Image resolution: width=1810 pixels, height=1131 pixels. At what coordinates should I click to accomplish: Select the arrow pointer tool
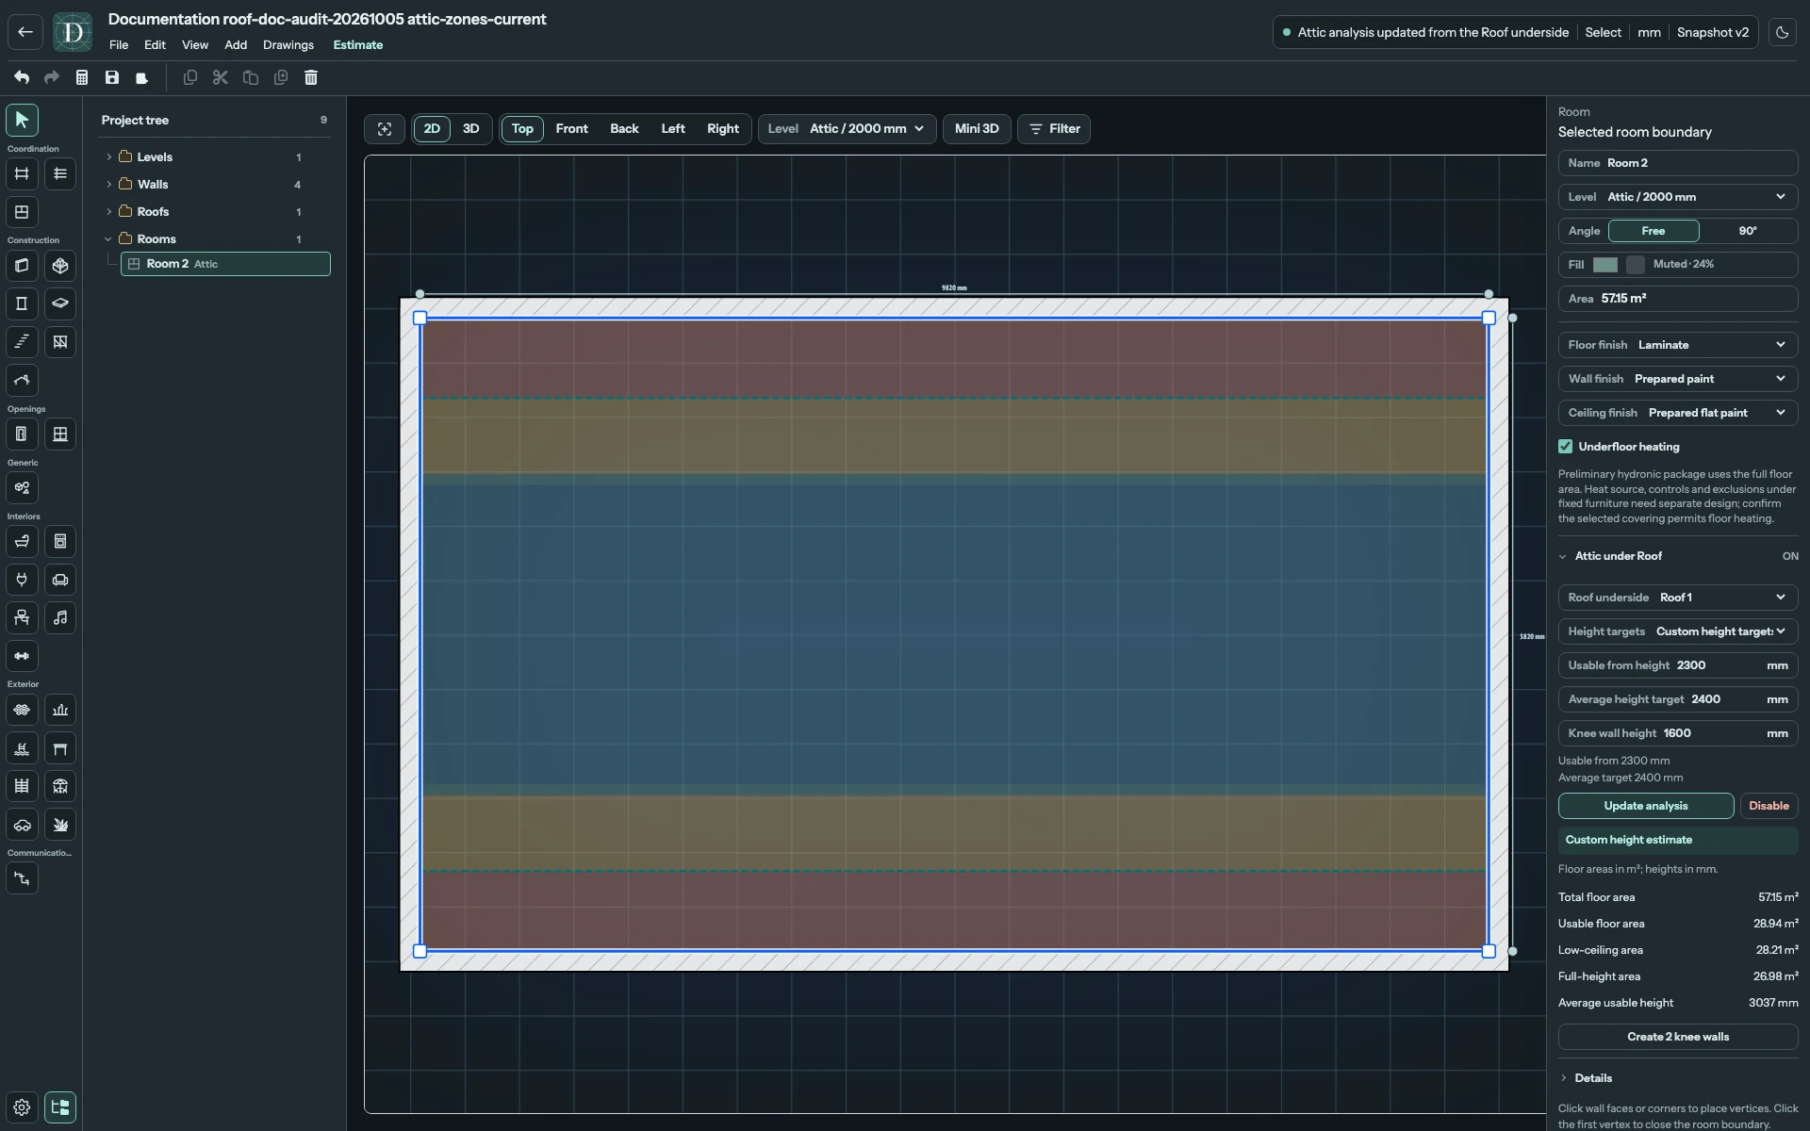[22, 120]
